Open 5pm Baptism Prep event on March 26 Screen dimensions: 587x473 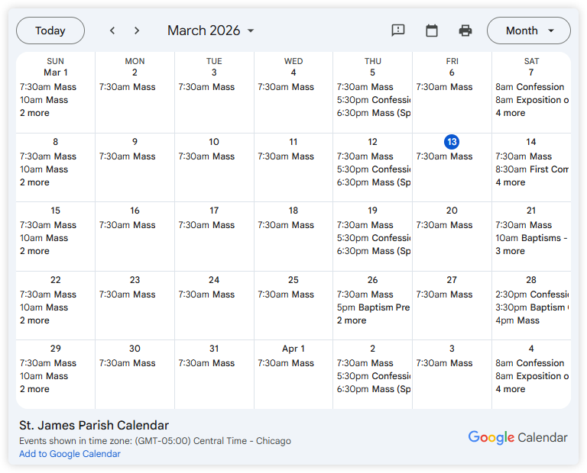[x=373, y=307]
